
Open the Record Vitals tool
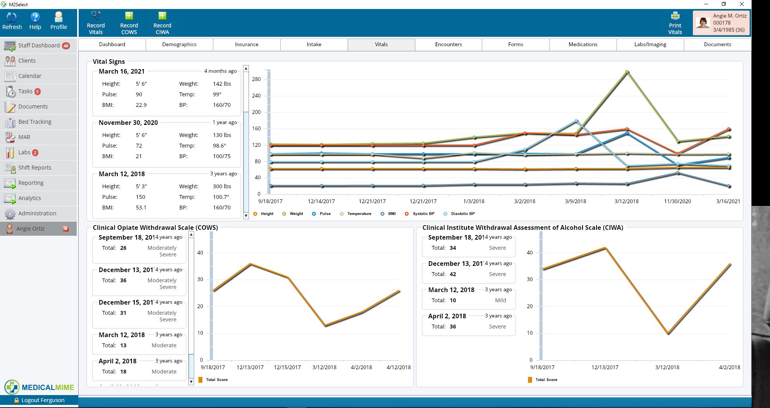[96, 22]
